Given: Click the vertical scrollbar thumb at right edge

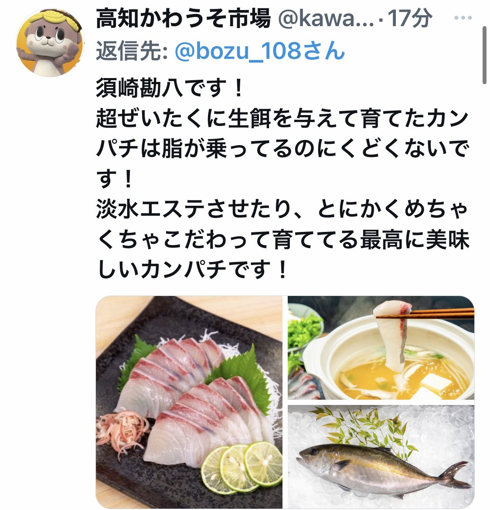Looking at the screenshot, I should 484,55.
